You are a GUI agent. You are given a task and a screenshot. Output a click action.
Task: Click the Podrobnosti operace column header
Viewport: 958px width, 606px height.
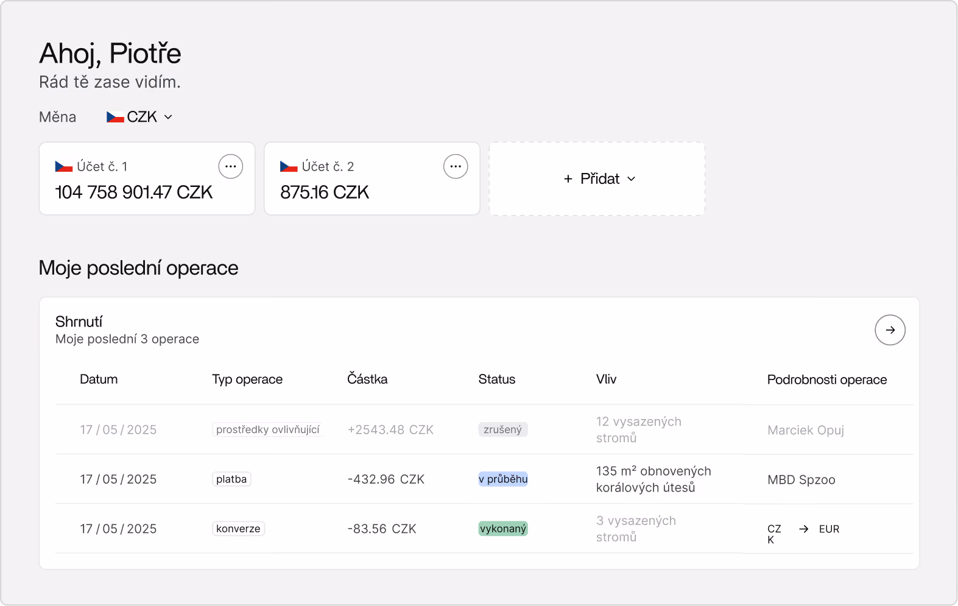(827, 379)
